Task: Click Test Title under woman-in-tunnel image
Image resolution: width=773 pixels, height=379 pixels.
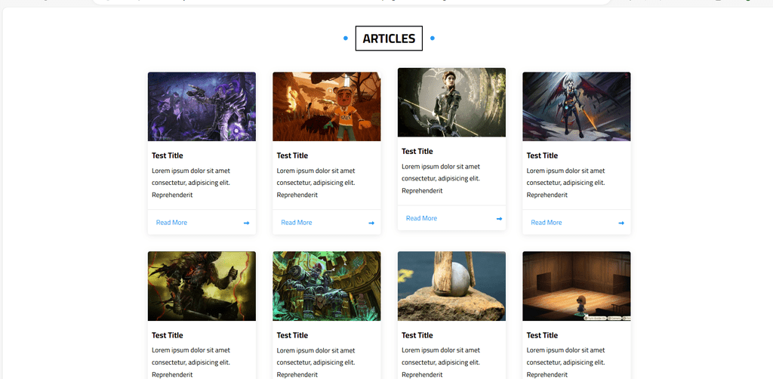Action: point(417,151)
